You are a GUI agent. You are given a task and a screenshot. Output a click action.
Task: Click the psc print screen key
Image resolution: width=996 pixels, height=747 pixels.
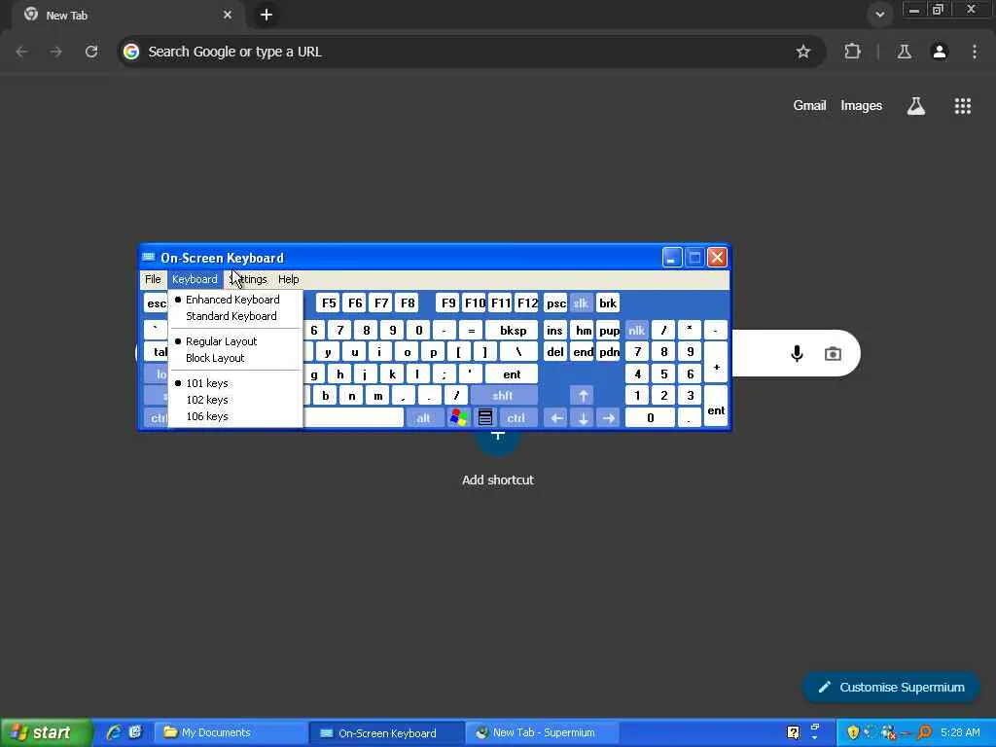tap(555, 303)
